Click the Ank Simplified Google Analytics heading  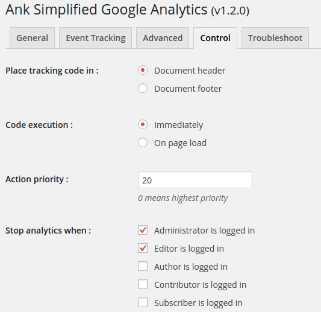click(127, 10)
